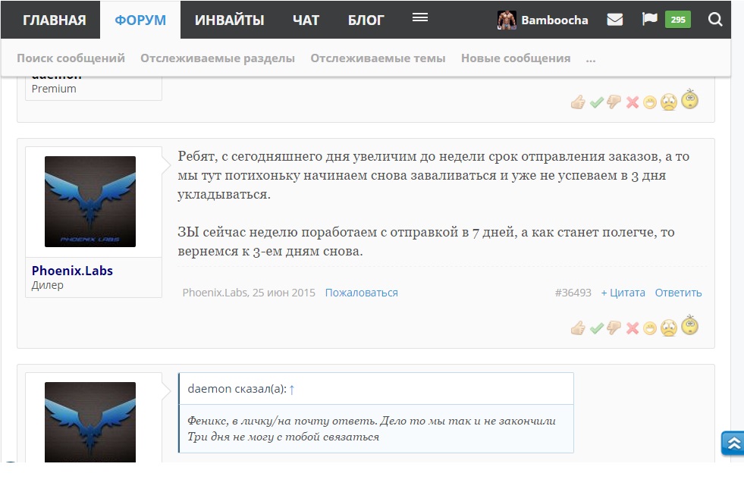
Task: Click the alerts flag icon
Action: point(649,20)
